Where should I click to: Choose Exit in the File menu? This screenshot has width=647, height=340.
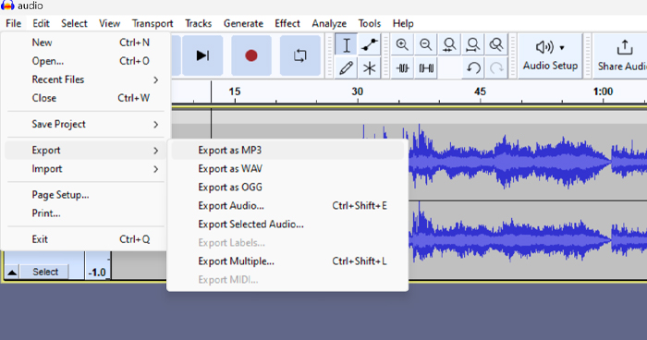pos(86,239)
